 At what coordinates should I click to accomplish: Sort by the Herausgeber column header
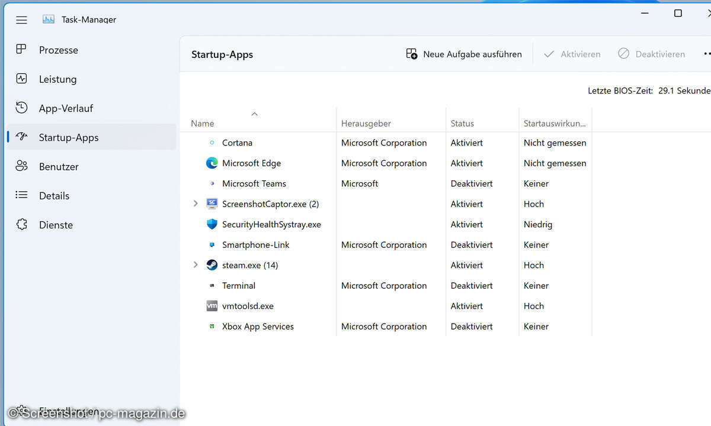366,124
